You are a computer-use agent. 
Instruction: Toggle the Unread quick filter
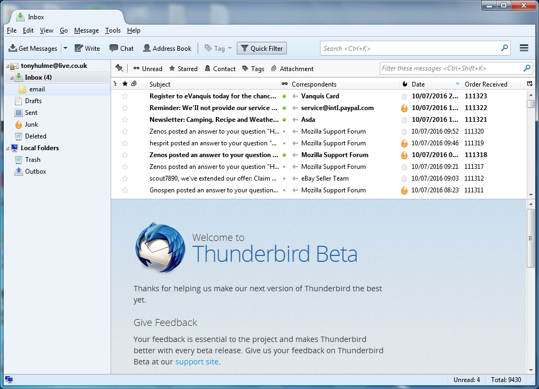coord(147,68)
